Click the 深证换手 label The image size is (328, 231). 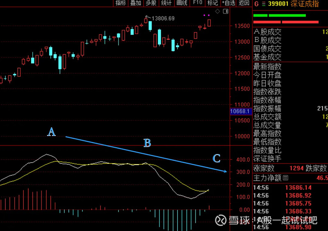pyautogui.click(x=267, y=159)
